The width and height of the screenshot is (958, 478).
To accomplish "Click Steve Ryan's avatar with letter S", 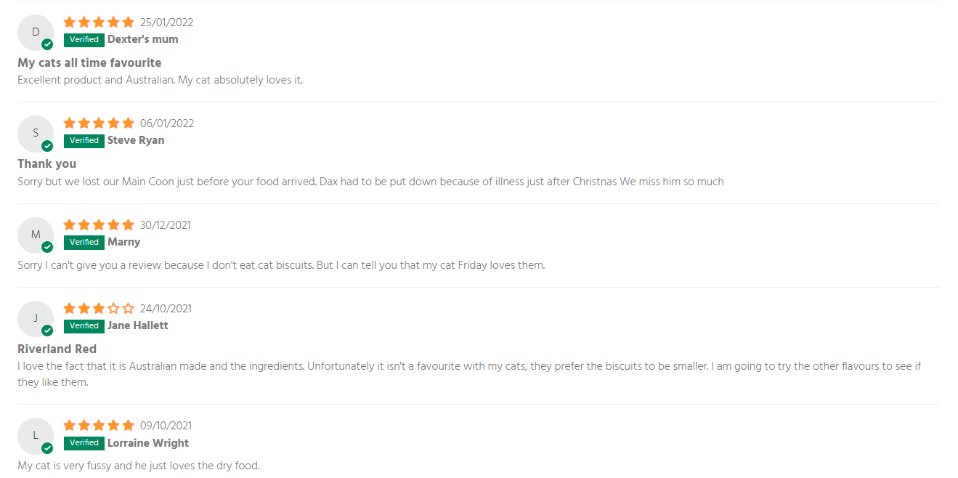I will (x=36, y=134).
